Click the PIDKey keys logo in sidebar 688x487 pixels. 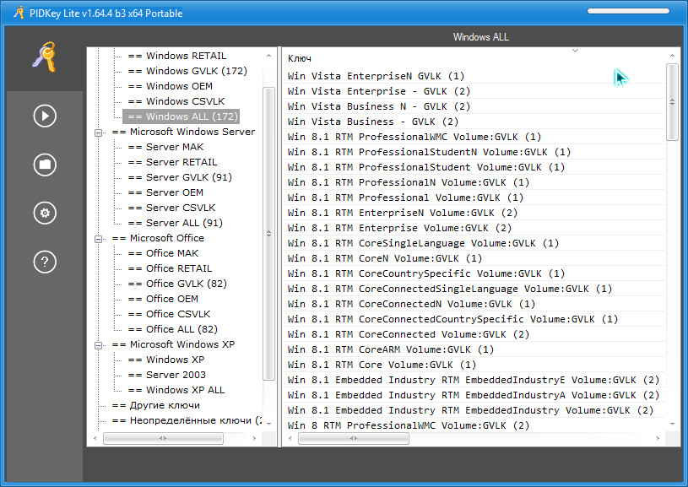tap(44, 57)
